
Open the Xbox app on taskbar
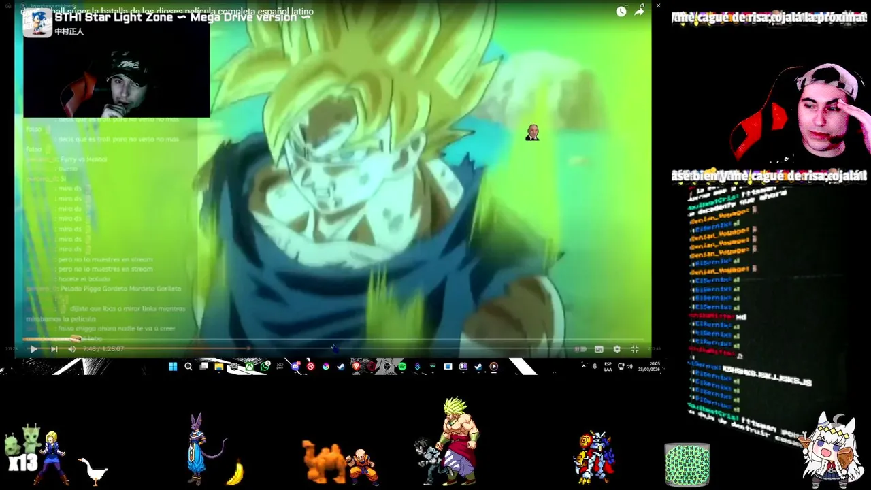(x=249, y=367)
